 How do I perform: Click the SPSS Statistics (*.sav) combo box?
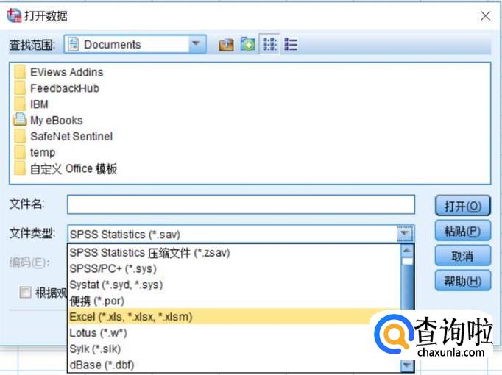pos(241,234)
